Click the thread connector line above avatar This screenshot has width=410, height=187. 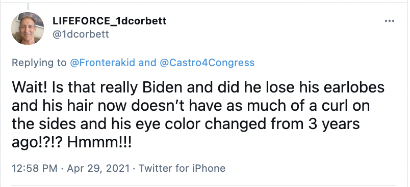pos(28,6)
